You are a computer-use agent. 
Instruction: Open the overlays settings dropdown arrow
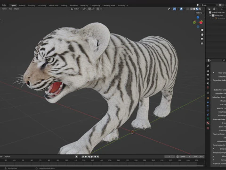(x=184, y=9)
